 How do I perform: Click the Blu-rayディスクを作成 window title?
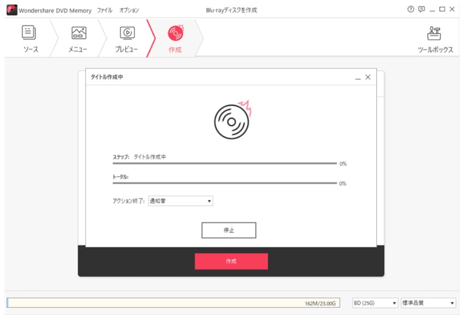click(x=231, y=10)
